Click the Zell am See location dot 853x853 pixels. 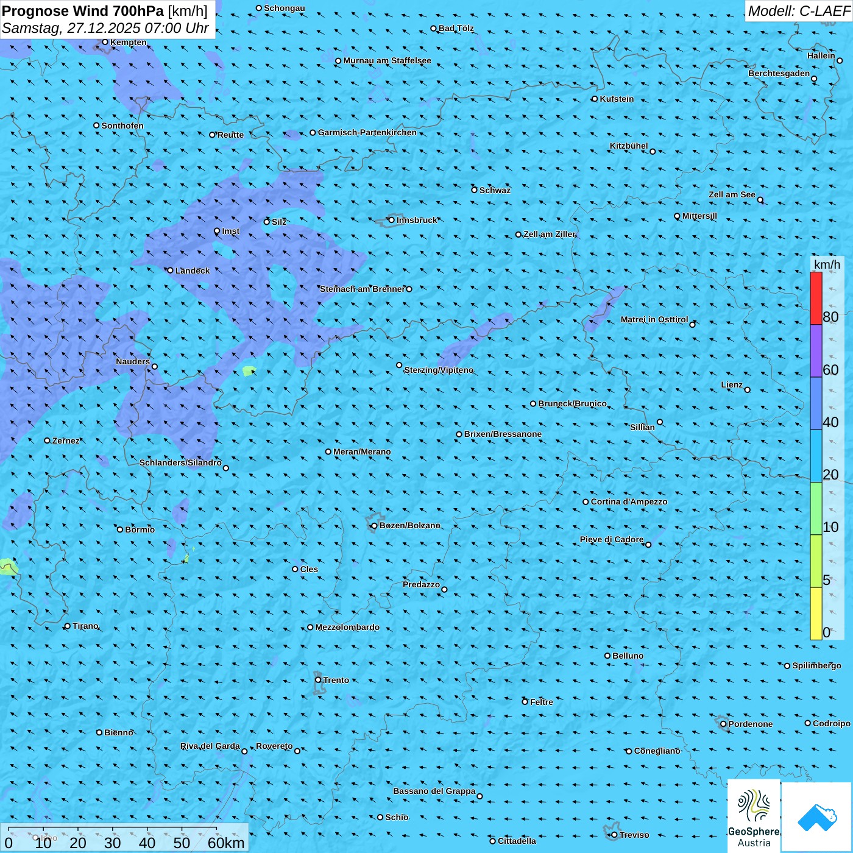[760, 200]
